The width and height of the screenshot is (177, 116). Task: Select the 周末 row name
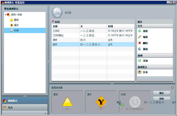55,40
